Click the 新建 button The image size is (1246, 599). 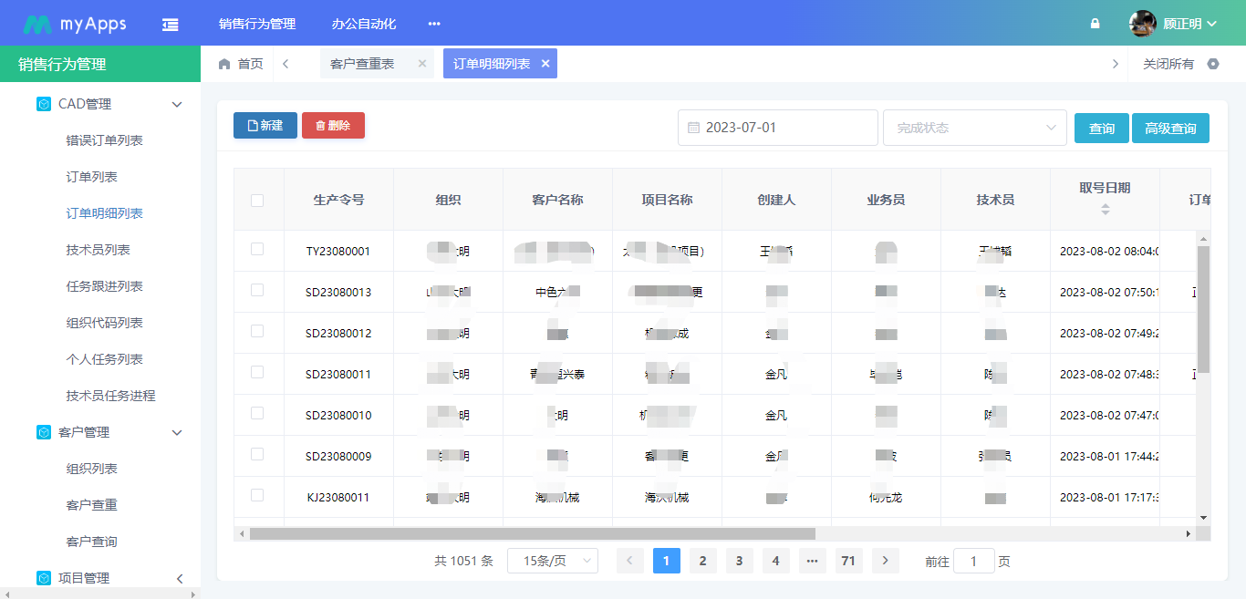(265, 125)
